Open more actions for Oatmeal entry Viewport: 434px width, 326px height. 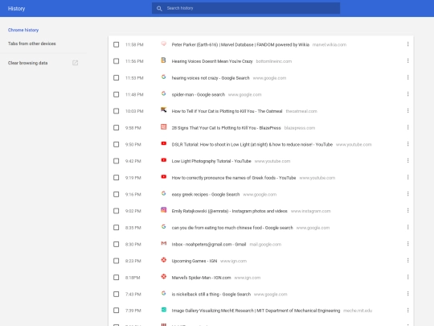coord(407,110)
